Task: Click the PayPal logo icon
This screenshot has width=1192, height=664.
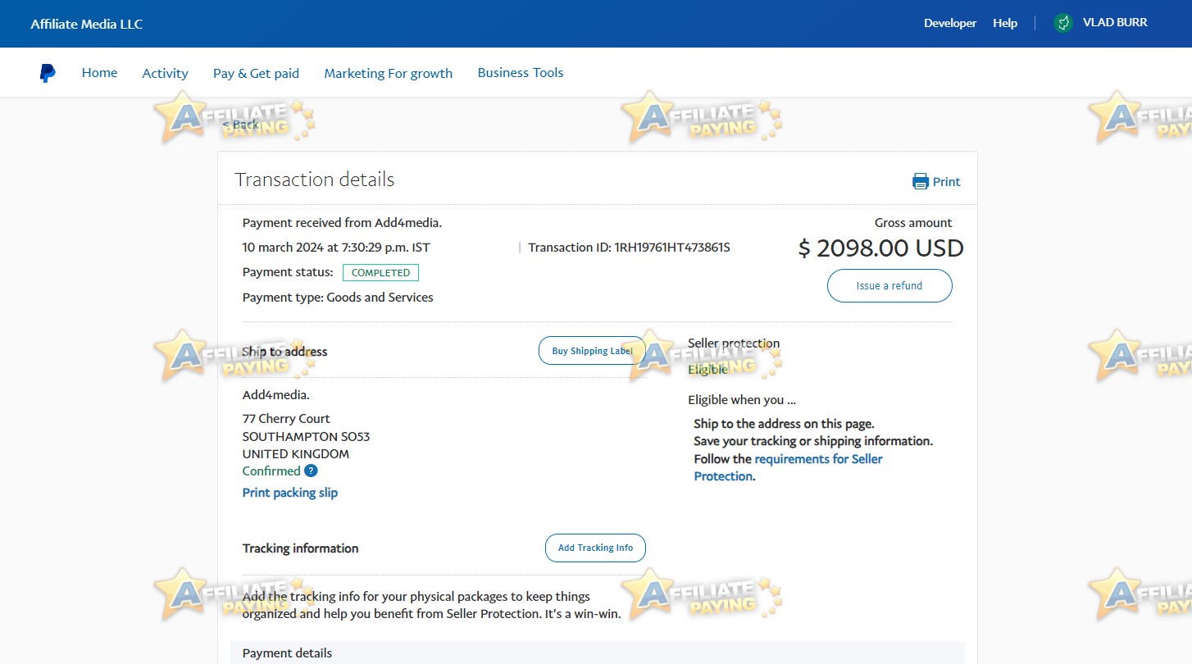Action: coord(48,73)
